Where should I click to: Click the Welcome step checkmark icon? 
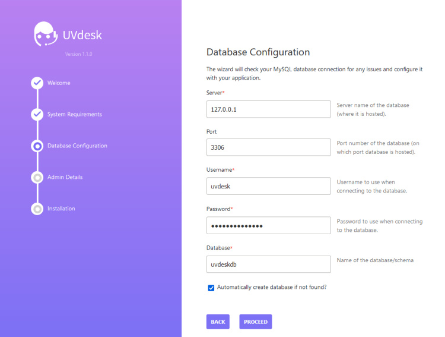tap(37, 83)
